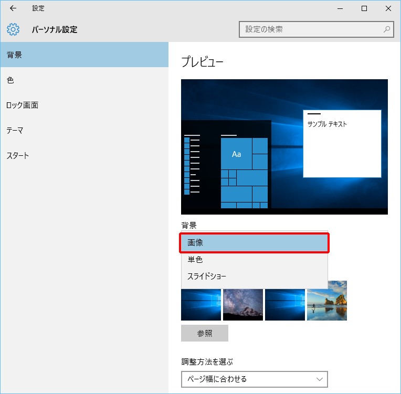
Task: Select the third wallpaper thumbnail, a Windows logo
Action: click(284, 304)
